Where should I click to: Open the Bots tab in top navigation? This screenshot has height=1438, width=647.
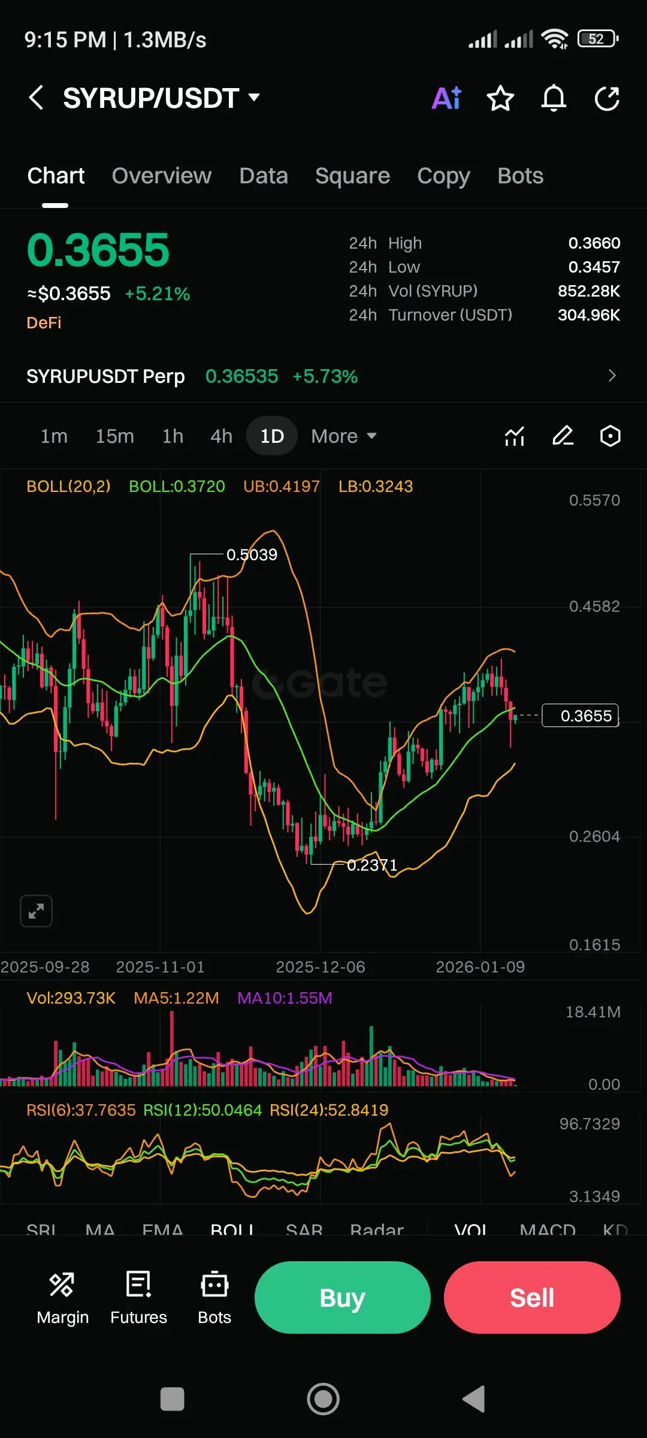pos(520,176)
